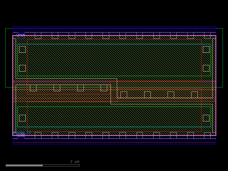Select the decap_12 cell name label
The image size is (228, 171).
click(22, 133)
